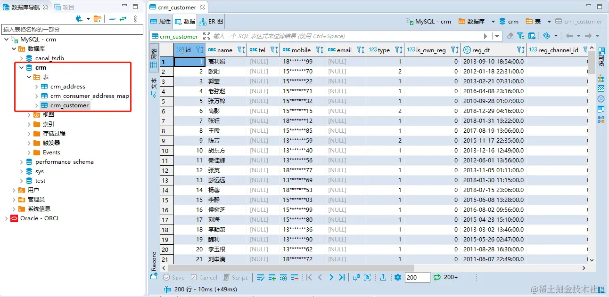
Task: Expand the sys database node
Action: [x=21, y=171]
